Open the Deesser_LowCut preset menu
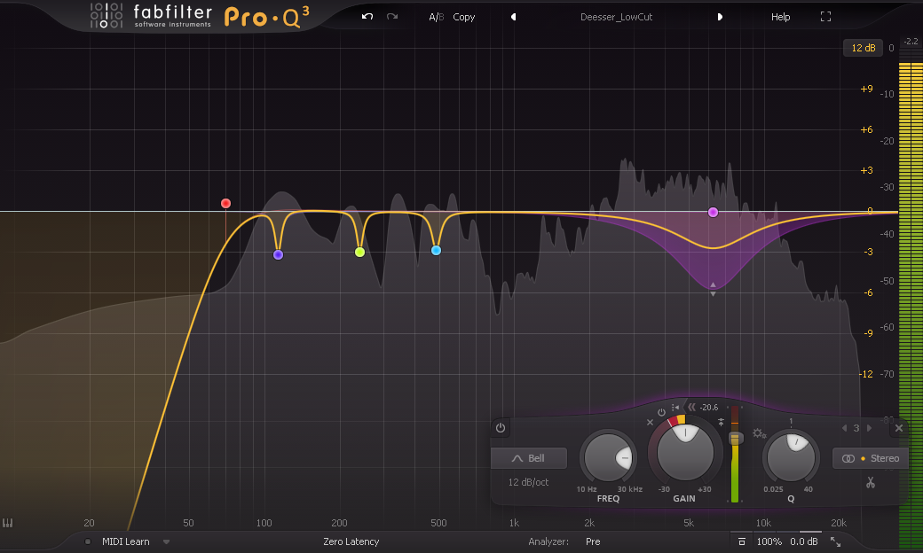 click(x=616, y=17)
